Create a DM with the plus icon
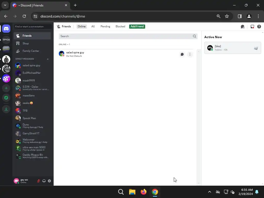 [48, 59]
